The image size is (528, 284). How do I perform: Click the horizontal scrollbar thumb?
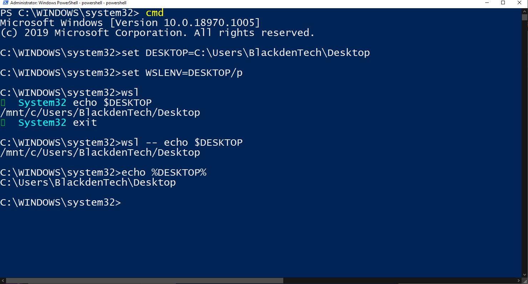(144, 281)
